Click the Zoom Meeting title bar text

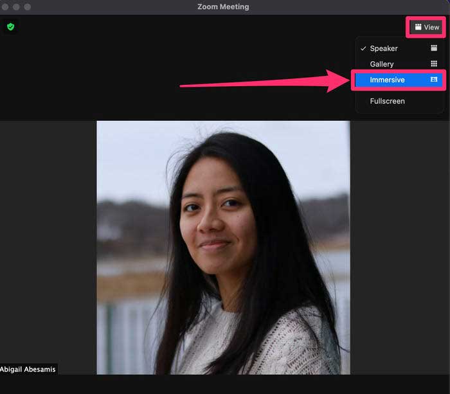(x=223, y=6)
